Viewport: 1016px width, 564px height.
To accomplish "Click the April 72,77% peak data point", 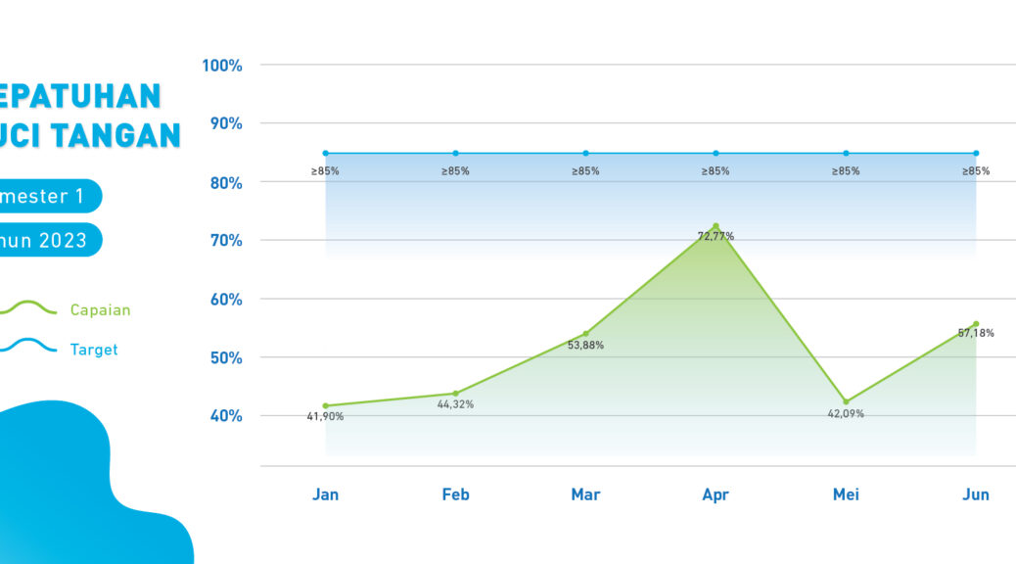I will click(716, 226).
